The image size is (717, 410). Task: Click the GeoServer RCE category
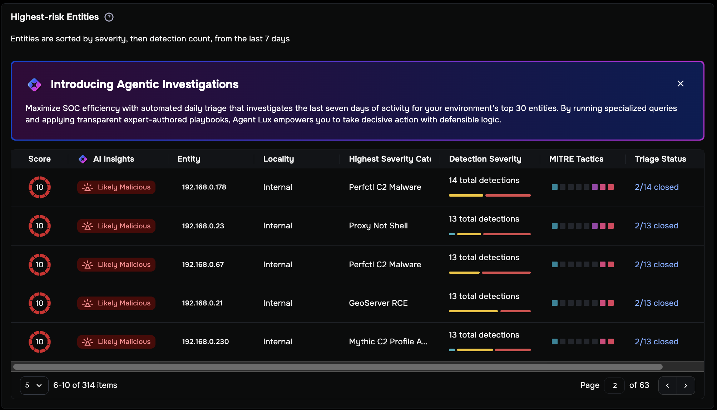[x=378, y=303]
